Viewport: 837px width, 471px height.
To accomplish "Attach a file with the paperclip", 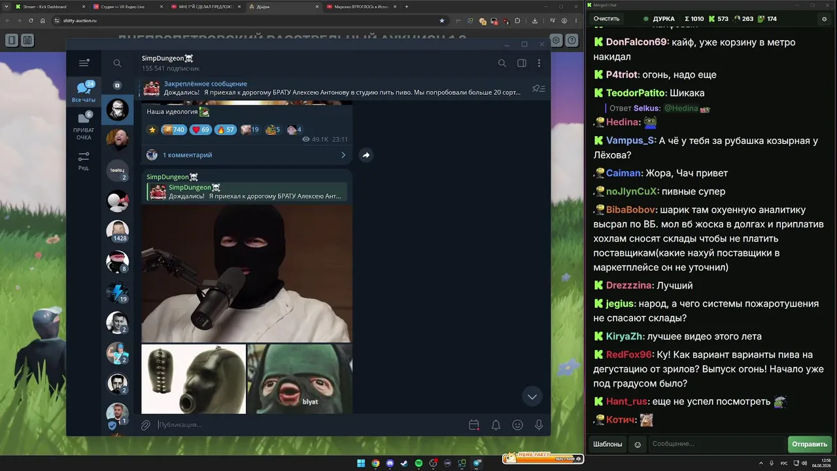I will pyautogui.click(x=146, y=425).
